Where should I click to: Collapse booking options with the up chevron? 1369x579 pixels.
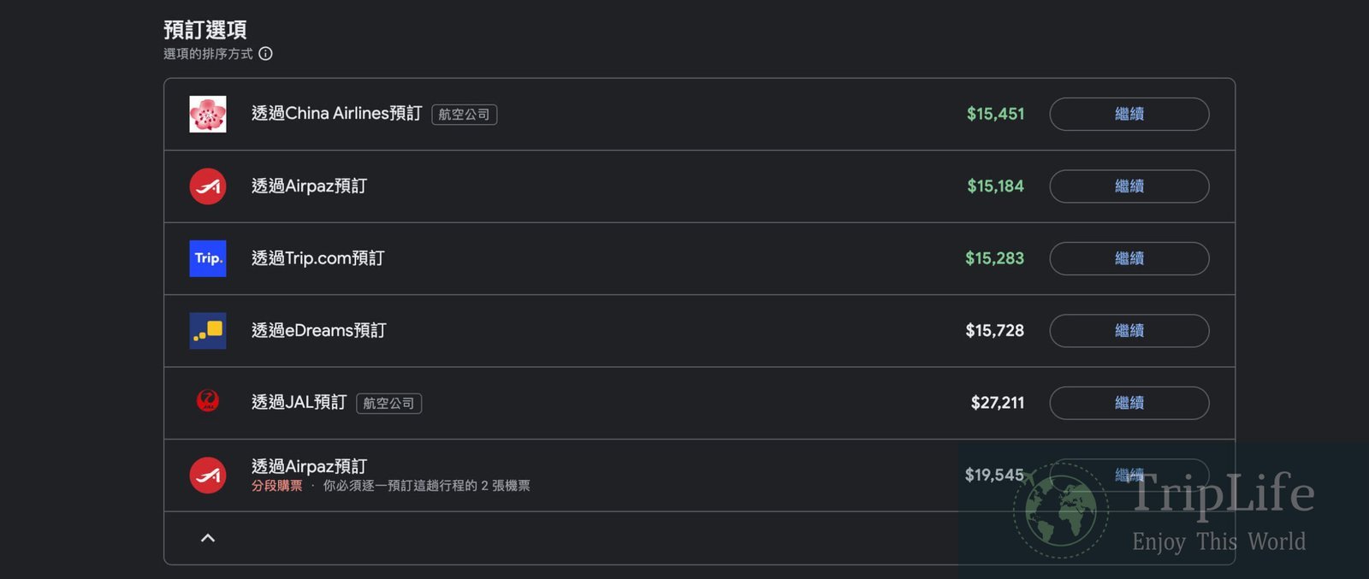click(x=208, y=538)
